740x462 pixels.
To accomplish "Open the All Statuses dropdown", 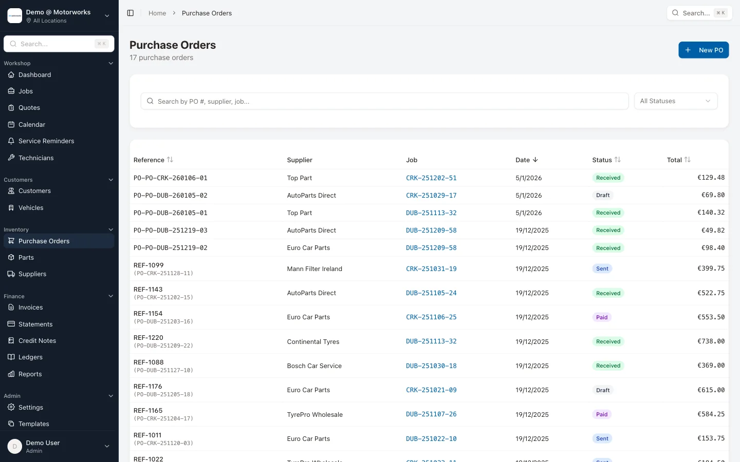I will point(676,101).
